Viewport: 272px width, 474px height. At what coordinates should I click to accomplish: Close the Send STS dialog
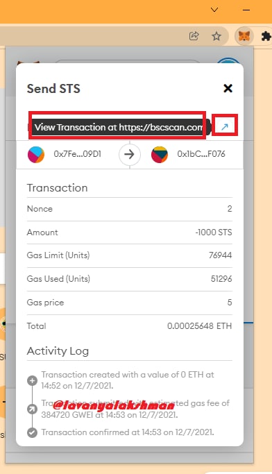[228, 88]
